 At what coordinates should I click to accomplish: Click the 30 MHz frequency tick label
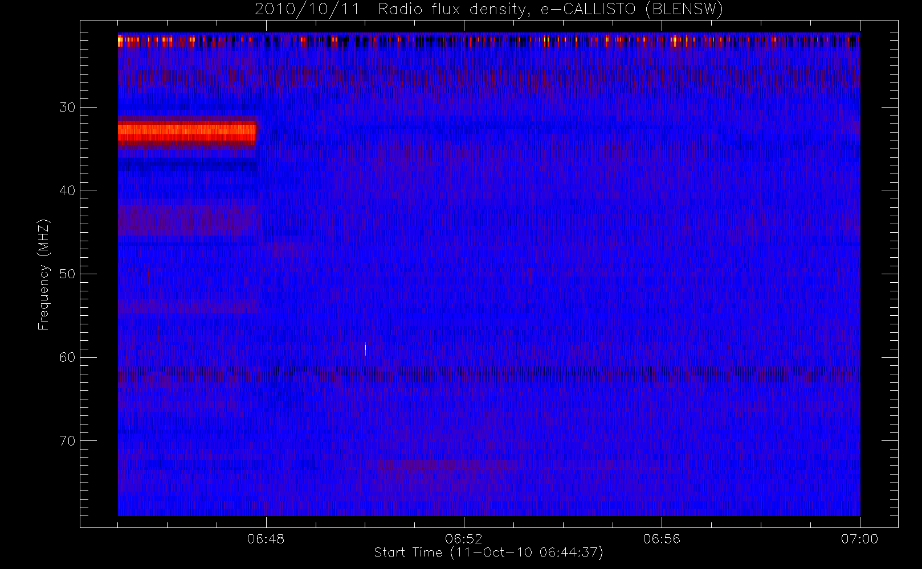67,107
